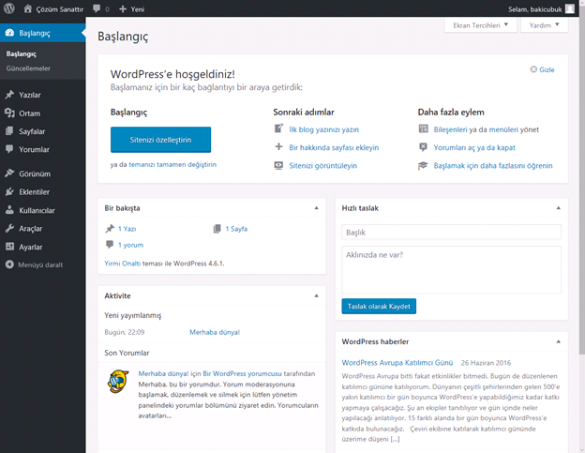The height and width of the screenshot is (453, 585).
Task: Click the Menüyü daralt collapse arrow icon
Action: tap(9, 264)
